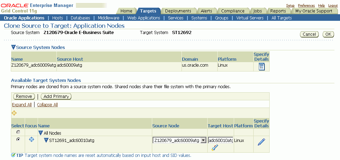Open the Deployments tab
The height and width of the screenshot is (160, 340).
178,11
